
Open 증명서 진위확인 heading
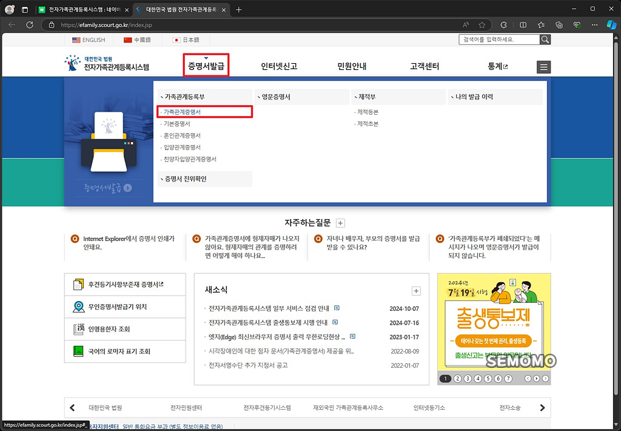click(x=205, y=179)
